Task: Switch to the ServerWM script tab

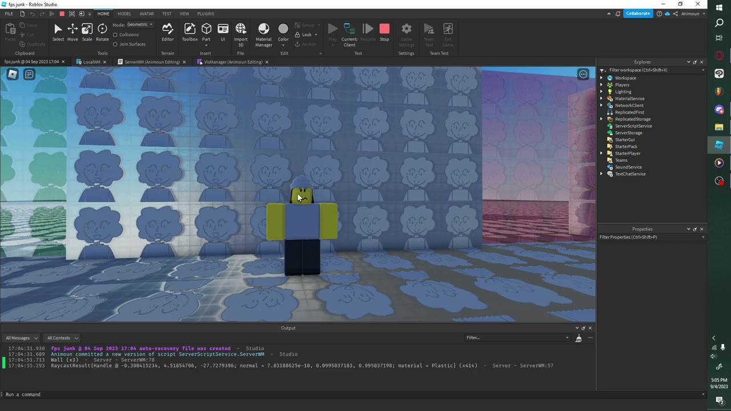Action: pyautogui.click(x=151, y=62)
